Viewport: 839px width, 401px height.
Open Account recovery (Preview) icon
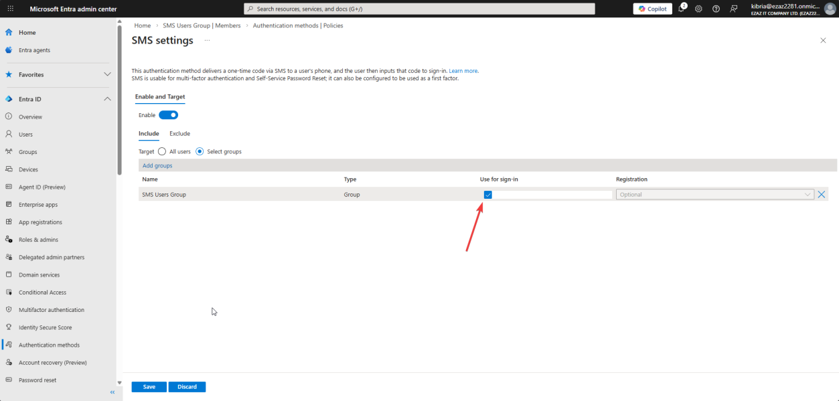click(9, 362)
